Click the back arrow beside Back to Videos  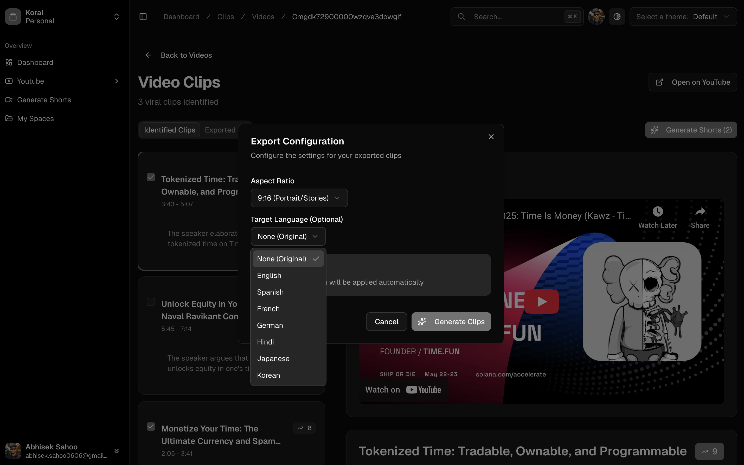[x=148, y=55]
